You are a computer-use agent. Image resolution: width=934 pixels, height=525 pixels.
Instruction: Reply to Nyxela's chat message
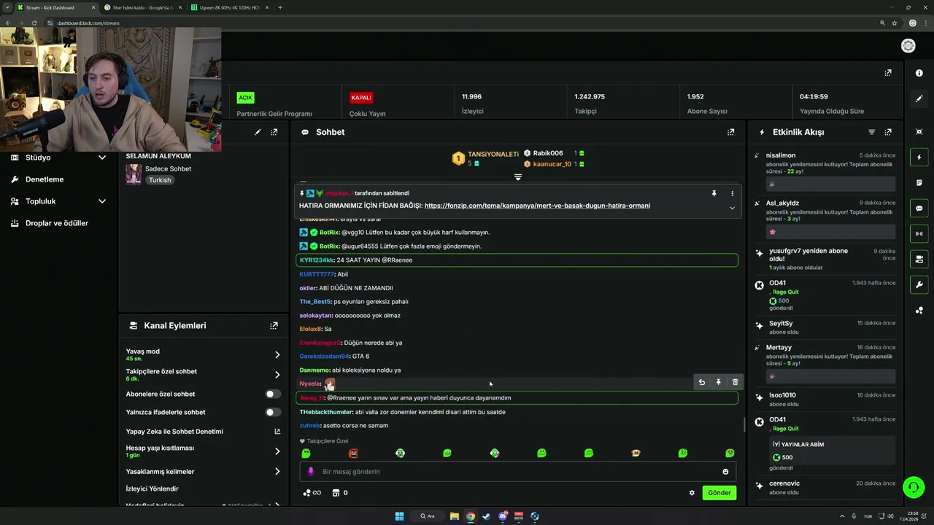tap(701, 382)
